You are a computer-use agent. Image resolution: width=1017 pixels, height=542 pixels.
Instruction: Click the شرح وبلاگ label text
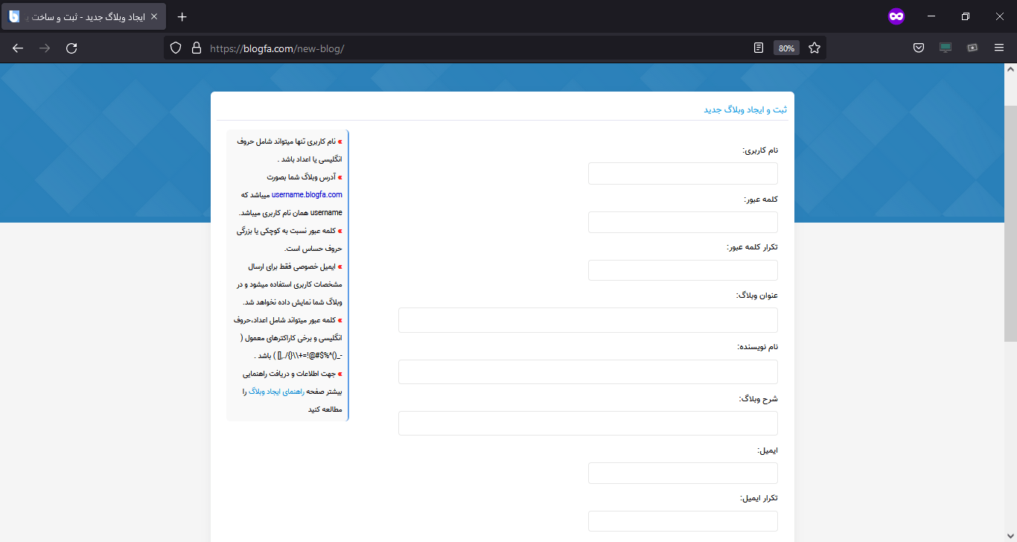758,399
